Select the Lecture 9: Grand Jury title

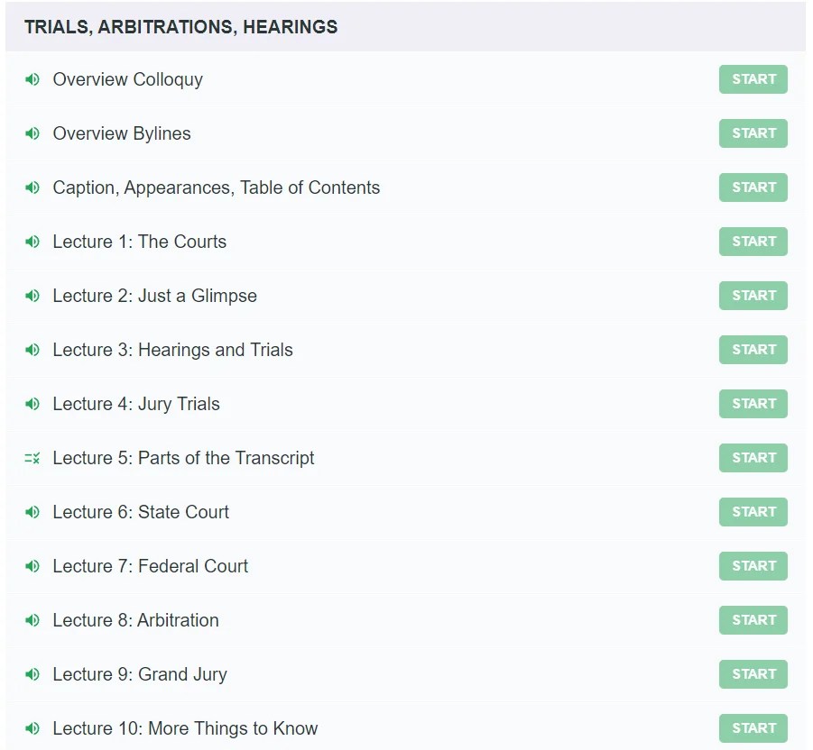(x=140, y=674)
